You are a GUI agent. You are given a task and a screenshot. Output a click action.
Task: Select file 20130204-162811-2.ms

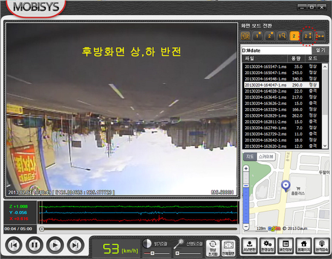(x=282, y=122)
